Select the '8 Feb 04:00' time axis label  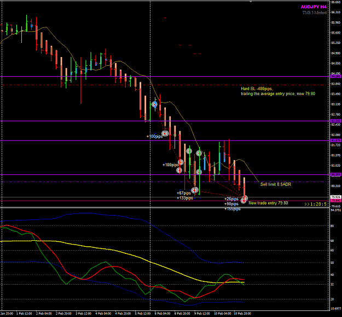pyautogui.click(x=163, y=314)
